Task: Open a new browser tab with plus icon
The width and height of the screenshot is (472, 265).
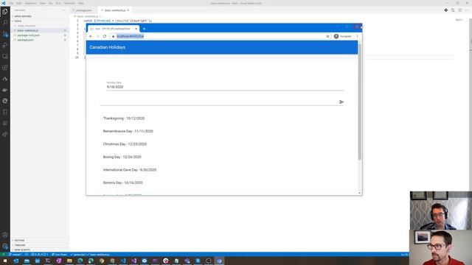Action: coord(145,29)
